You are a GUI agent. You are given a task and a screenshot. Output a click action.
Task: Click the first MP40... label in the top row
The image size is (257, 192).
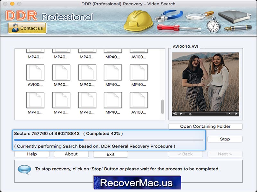(35, 57)
